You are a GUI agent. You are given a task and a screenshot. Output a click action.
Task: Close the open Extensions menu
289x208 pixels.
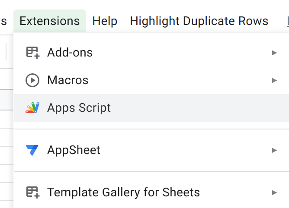(x=50, y=21)
